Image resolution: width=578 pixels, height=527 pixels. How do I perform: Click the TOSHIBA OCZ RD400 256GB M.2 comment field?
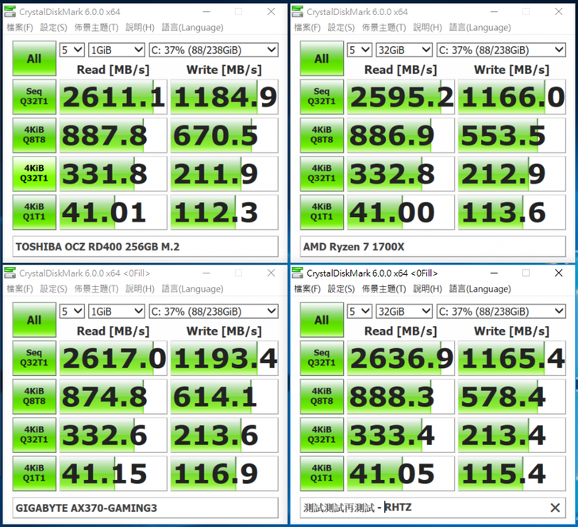[x=145, y=246]
